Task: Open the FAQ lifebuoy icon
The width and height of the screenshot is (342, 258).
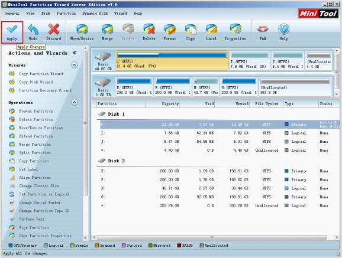Action: [x=263, y=30]
